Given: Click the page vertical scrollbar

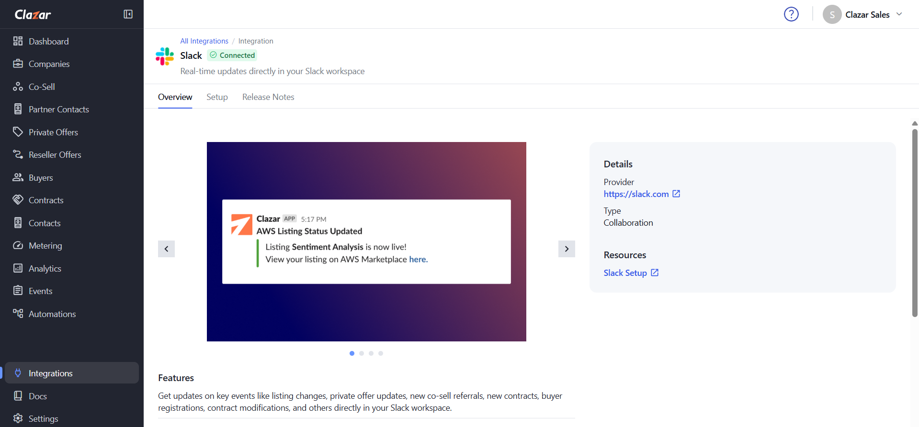Looking at the screenshot, I should point(915,223).
